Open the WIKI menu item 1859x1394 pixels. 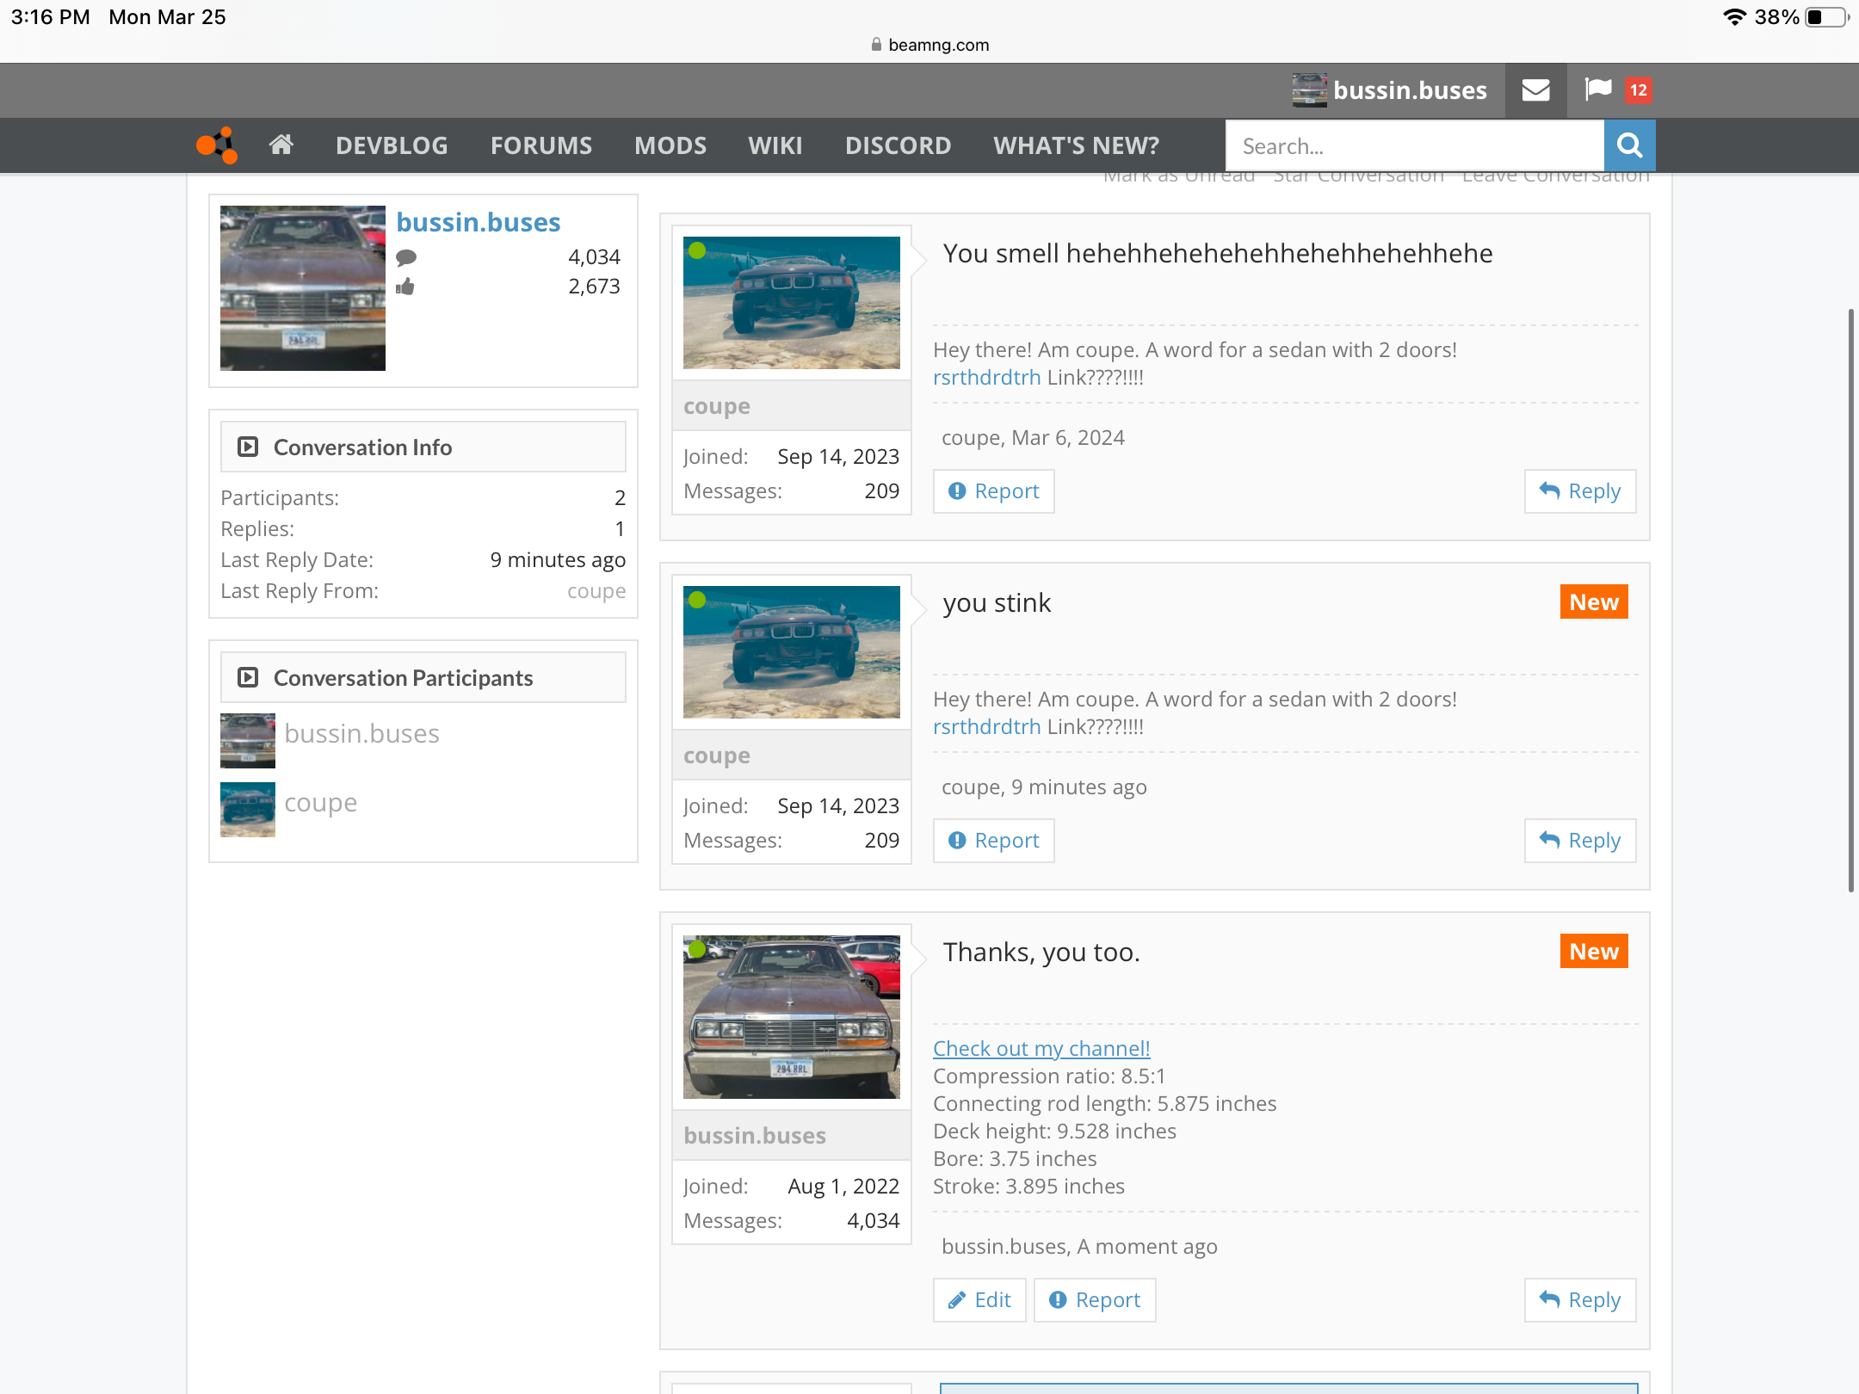pyautogui.click(x=775, y=145)
